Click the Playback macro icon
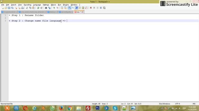 [97, 8]
